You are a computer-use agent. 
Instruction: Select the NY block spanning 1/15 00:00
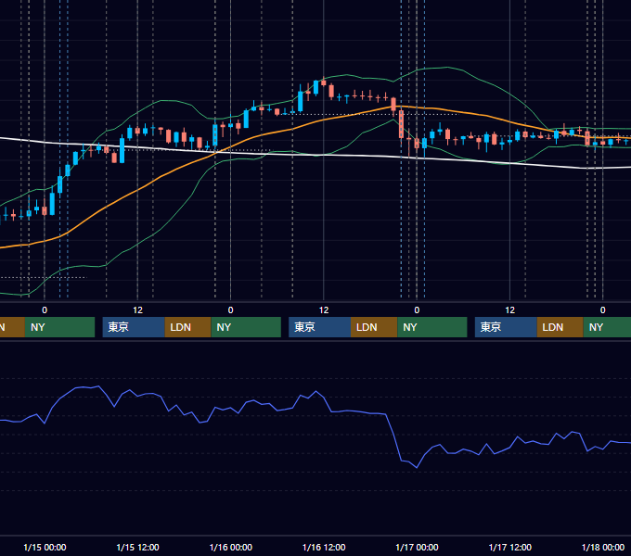(x=59, y=327)
